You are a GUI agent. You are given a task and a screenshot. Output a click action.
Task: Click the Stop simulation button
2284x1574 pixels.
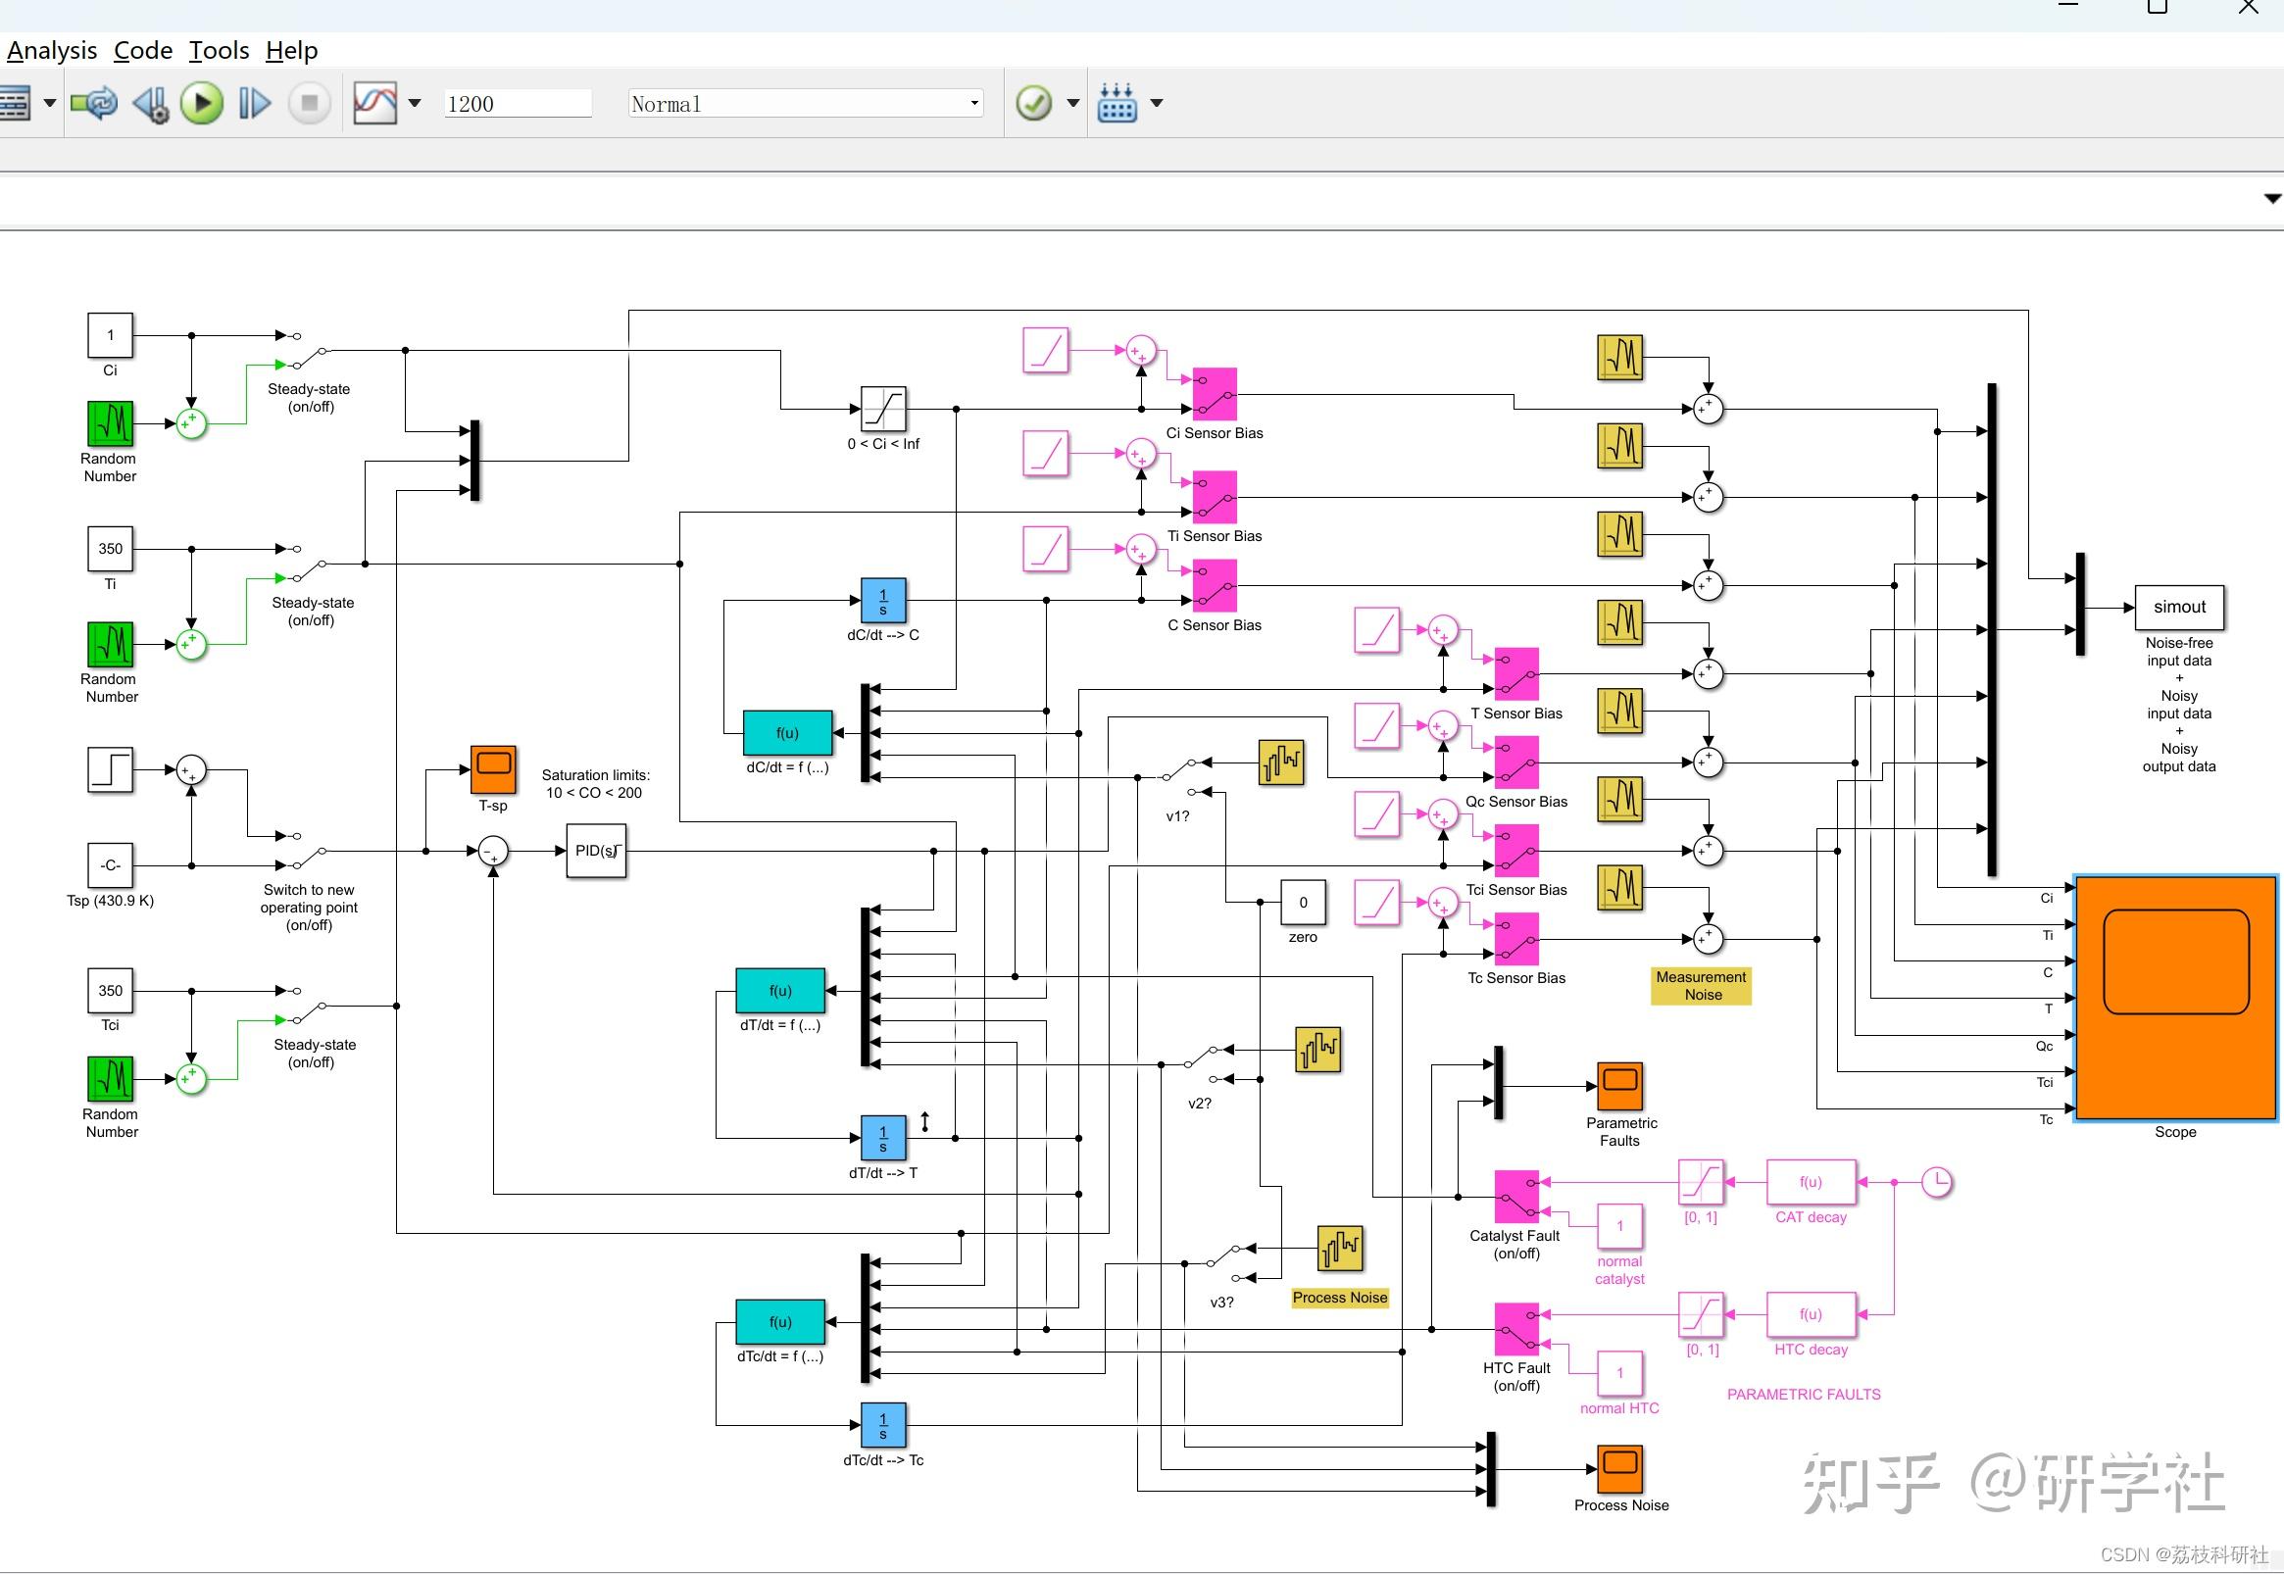pos(308,103)
